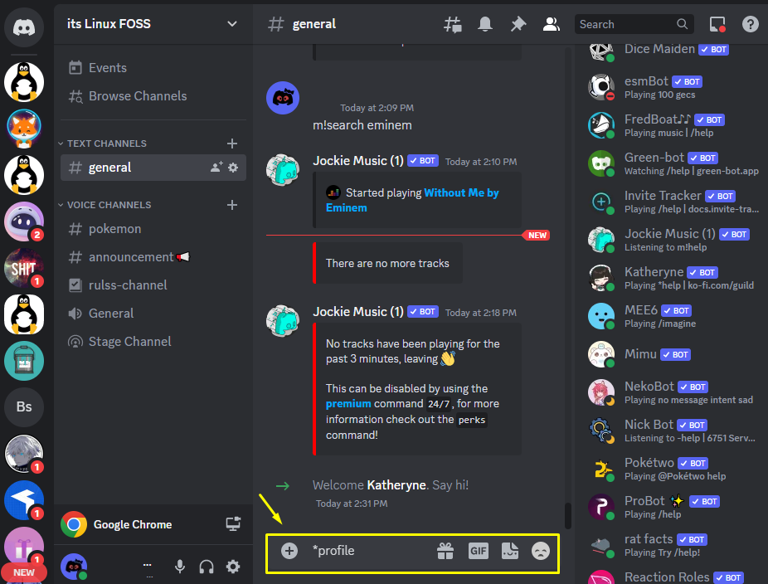Open Browse Channels
Image resolution: width=768 pixels, height=584 pixels.
[153, 96]
